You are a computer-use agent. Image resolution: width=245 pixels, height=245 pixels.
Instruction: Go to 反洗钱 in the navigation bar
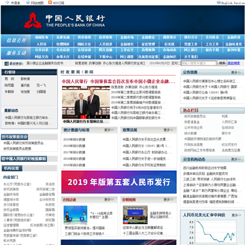click(169, 44)
